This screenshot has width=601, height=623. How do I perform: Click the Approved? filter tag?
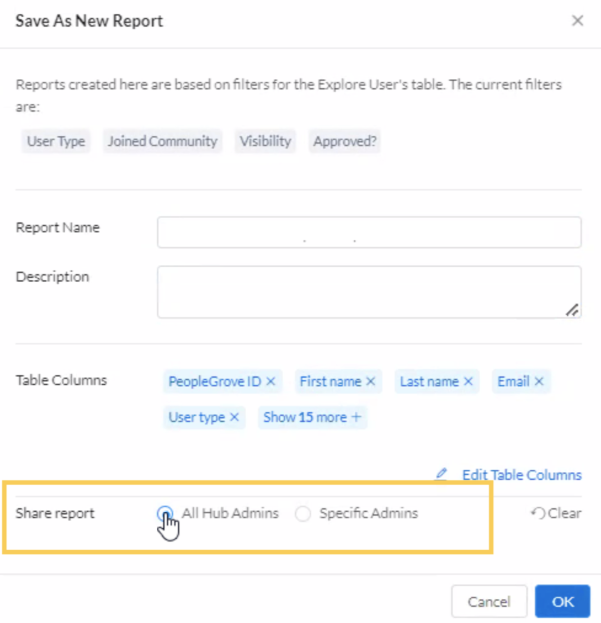coord(345,141)
